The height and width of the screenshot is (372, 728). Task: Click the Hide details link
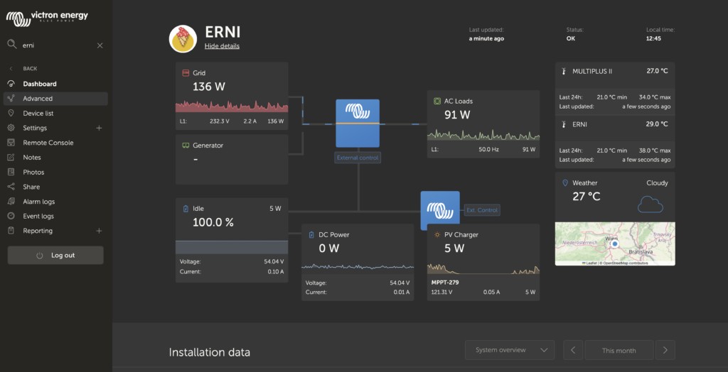point(222,46)
